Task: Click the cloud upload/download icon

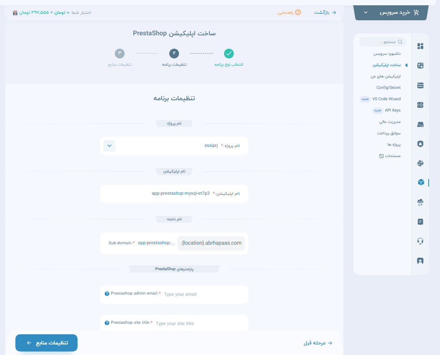Action: [420, 202]
